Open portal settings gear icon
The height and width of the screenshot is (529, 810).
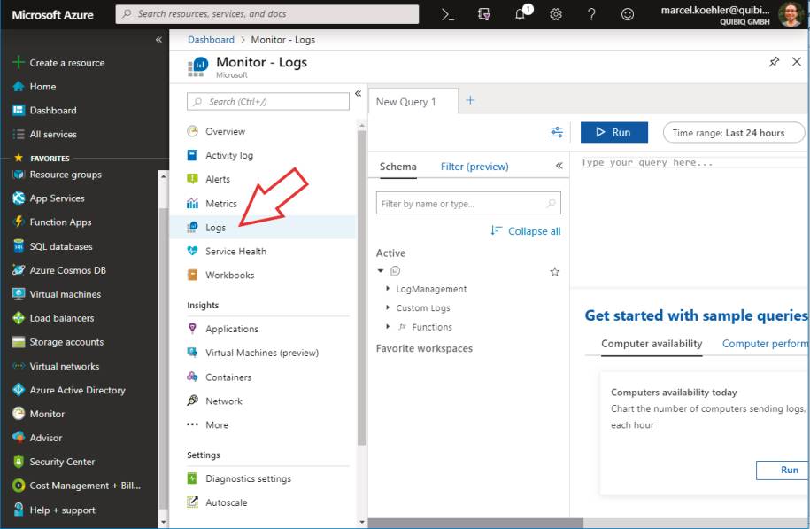coord(556,14)
